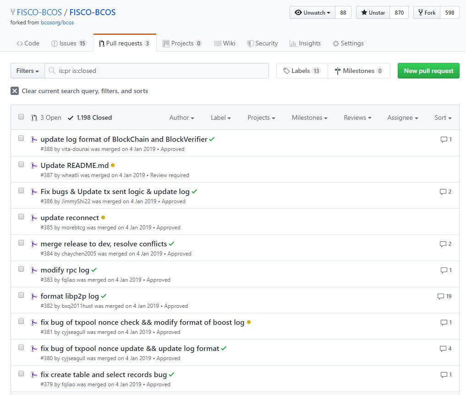
Task: Open the bcosorg/bcos fork source link
Action: (57, 22)
